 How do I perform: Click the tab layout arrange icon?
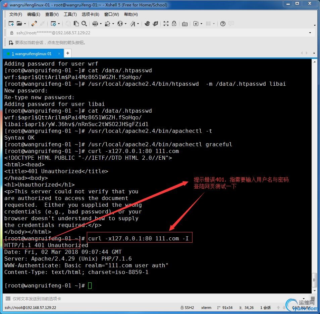pos(208,24)
